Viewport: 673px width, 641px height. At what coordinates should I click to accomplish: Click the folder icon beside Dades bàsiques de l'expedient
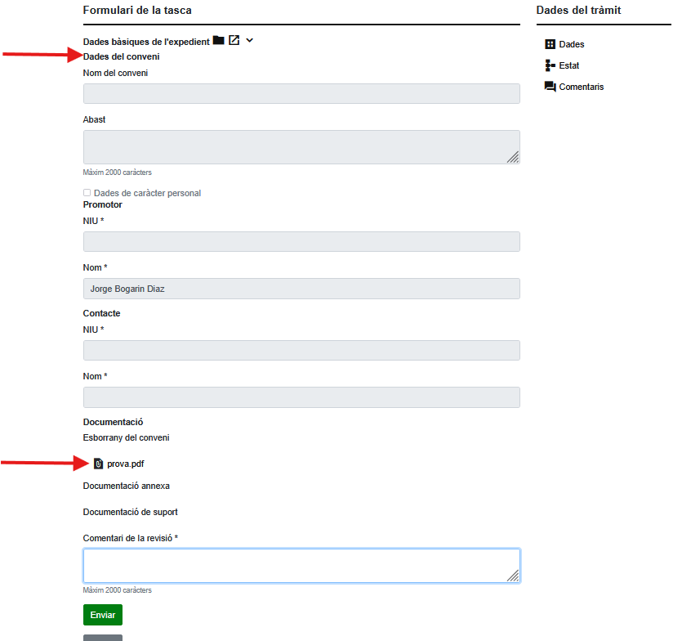tap(218, 40)
